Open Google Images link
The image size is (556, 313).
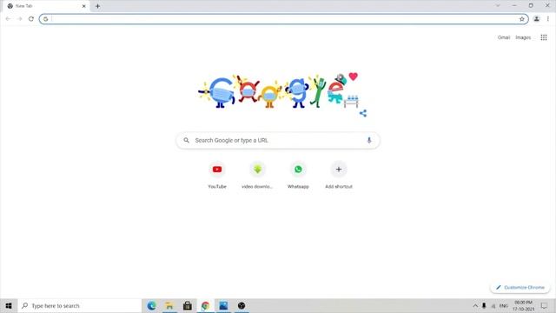point(523,37)
